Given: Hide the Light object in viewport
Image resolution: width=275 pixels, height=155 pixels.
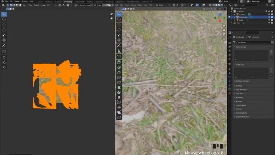Looking at the screenshot, I should (269, 20).
